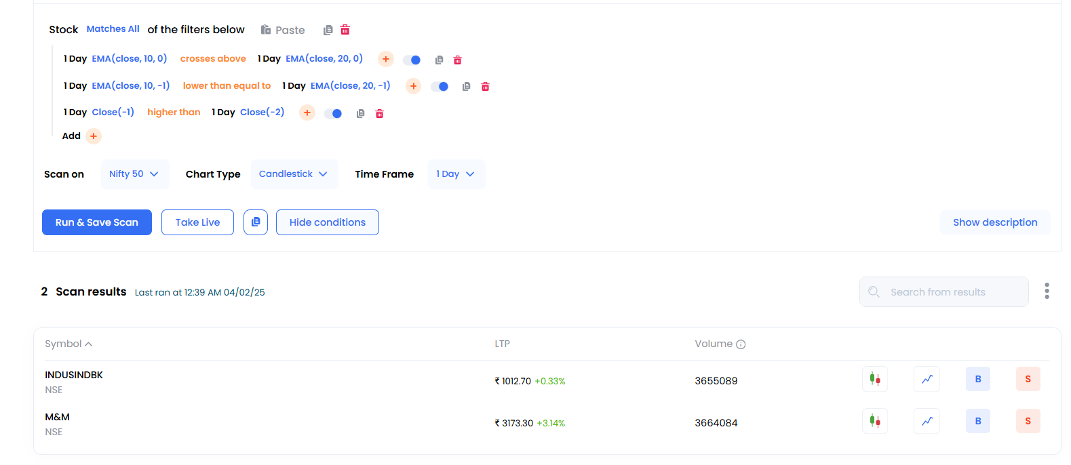Viewport: 1071px width, 465px height.
Task: Click the Volume column header
Action: click(714, 344)
